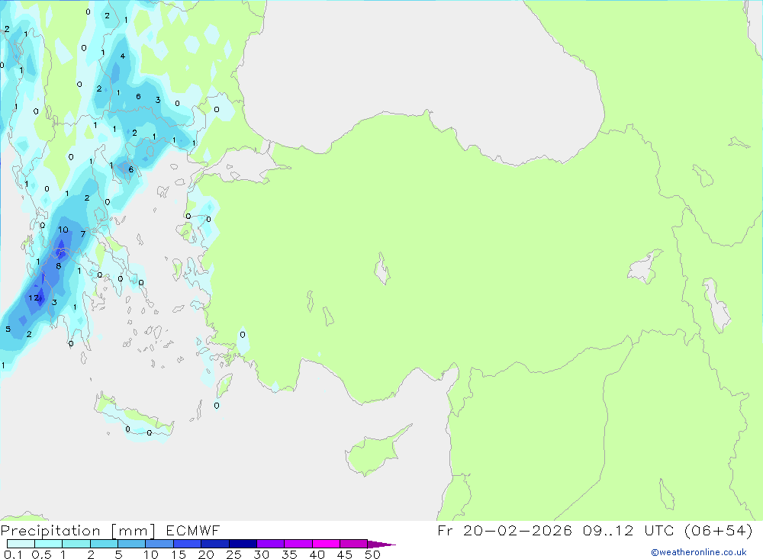Viewport: 763px width, 559px height.
Task: Click the weekday abbreviation 'Fr'
Action: [x=445, y=530]
